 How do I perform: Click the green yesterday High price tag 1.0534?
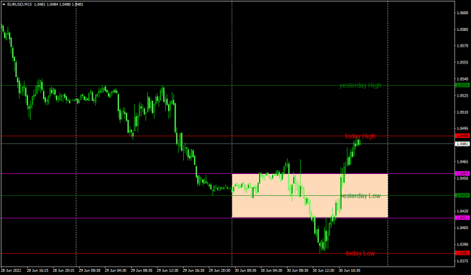click(463, 86)
